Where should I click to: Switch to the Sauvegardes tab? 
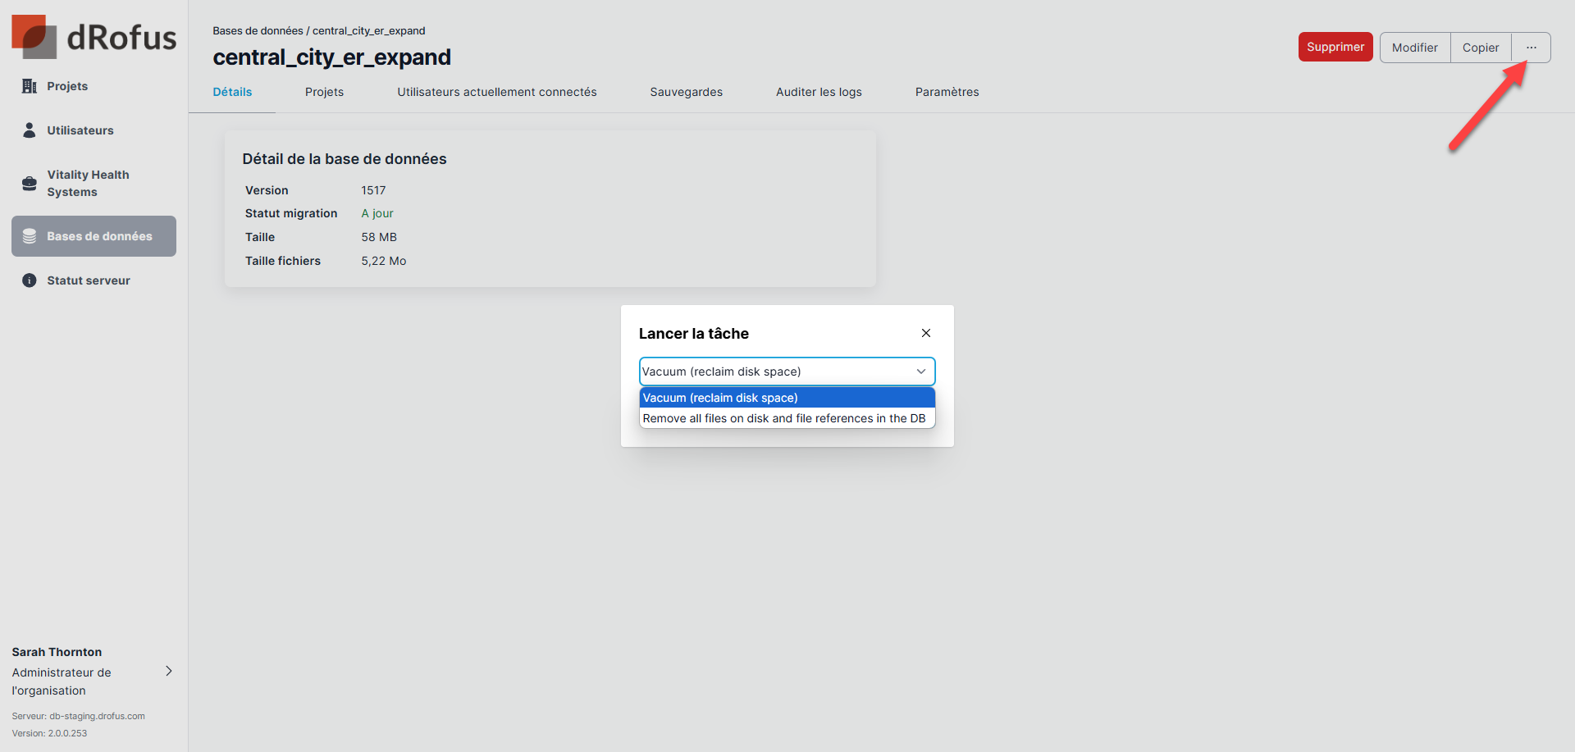[686, 92]
